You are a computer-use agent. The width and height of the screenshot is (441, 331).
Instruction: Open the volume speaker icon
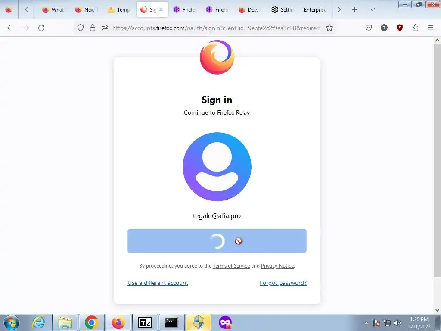pyautogui.click(x=398, y=323)
